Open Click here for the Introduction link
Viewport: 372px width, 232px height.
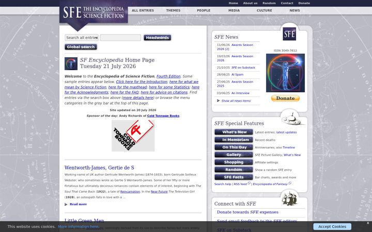pos(142,81)
